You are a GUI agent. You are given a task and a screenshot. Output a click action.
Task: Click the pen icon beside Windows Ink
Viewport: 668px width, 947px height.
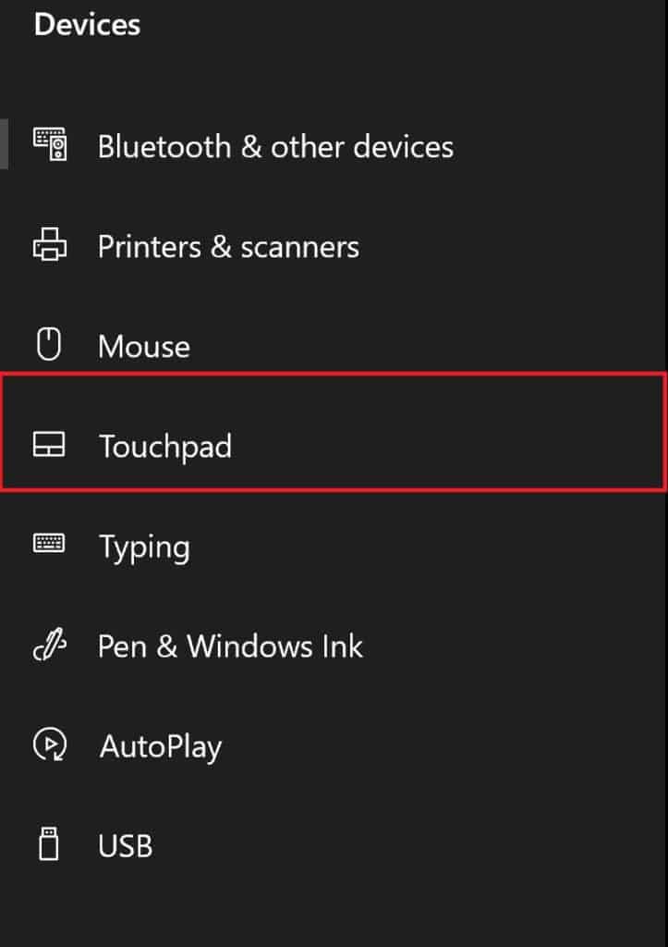pyautogui.click(x=50, y=645)
